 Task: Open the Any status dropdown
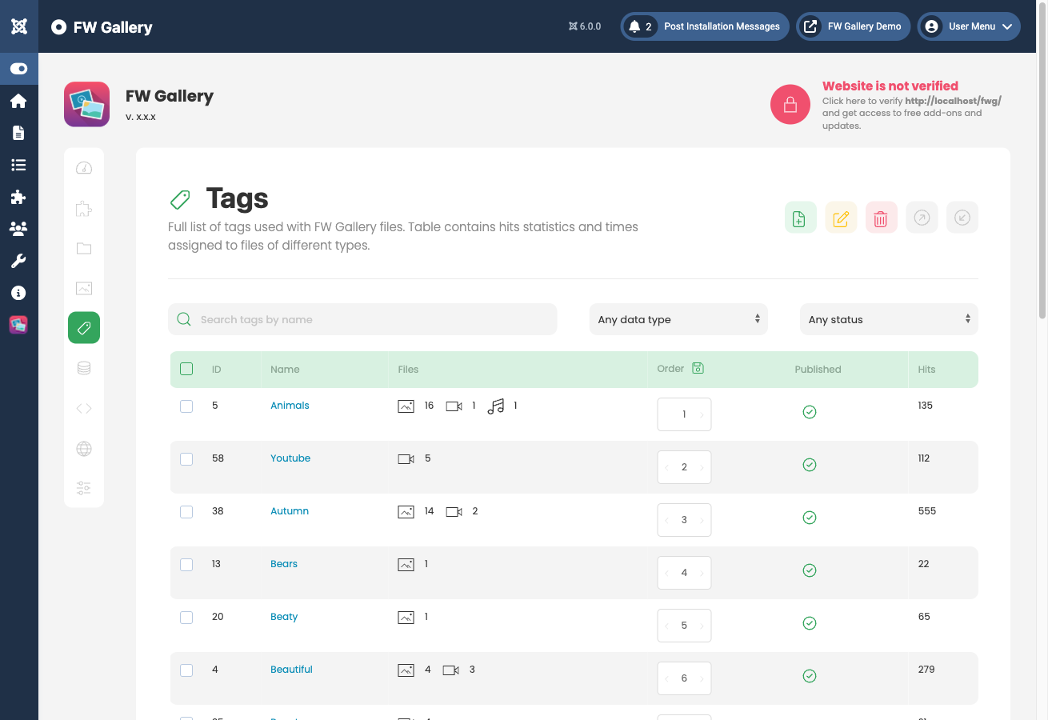[888, 318]
